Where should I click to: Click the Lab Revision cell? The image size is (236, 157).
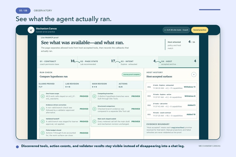[x=77, y=85]
